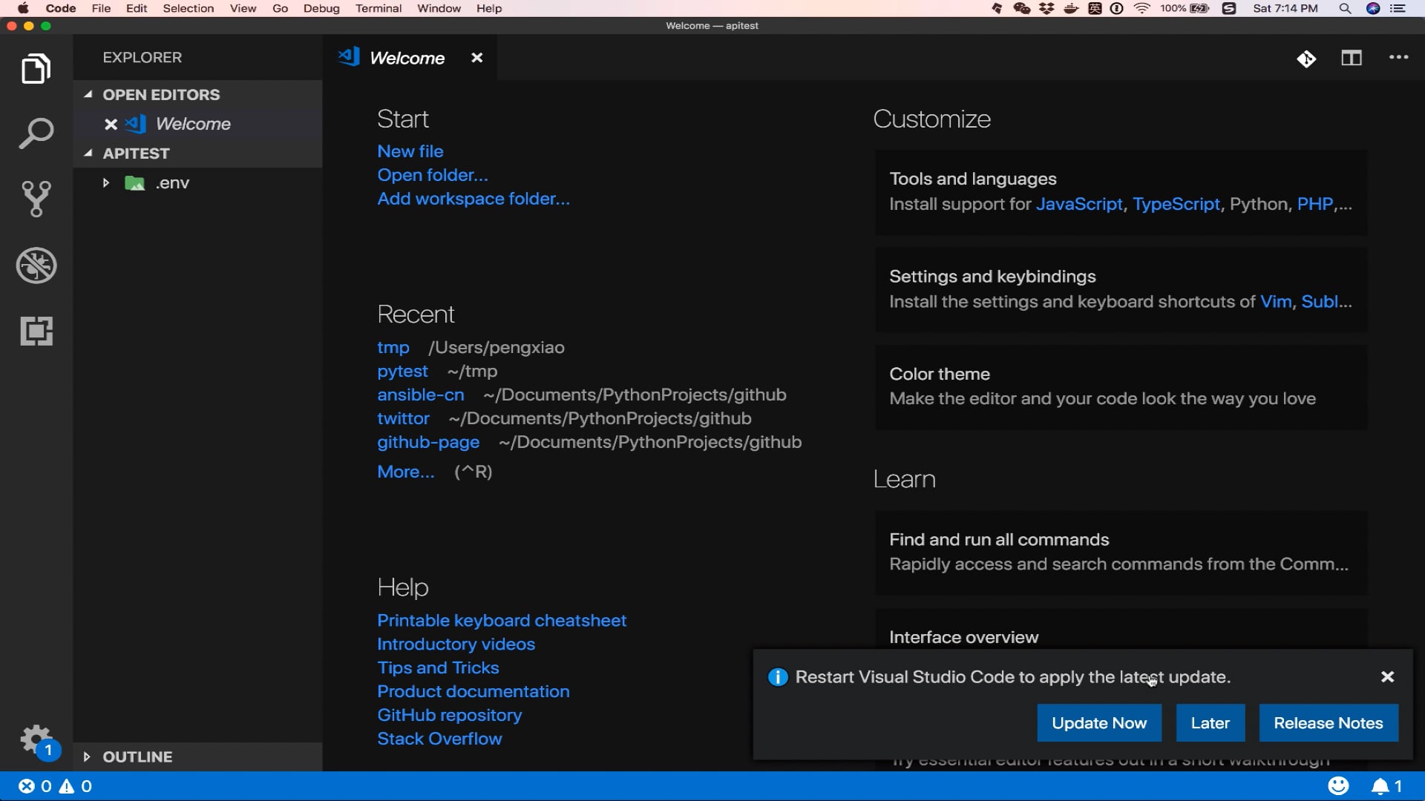Open the Selection menu
Viewport: 1425px width, 801px height.
click(x=188, y=8)
